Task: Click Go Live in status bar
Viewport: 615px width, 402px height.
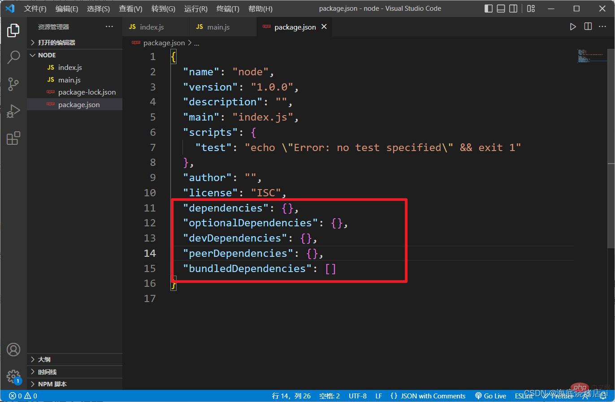Action: [491, 396]
